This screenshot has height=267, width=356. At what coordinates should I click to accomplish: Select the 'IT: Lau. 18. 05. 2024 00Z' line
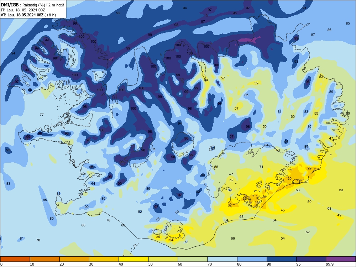pos(23,10)
